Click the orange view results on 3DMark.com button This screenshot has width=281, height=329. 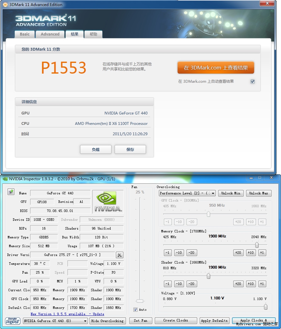216,68
